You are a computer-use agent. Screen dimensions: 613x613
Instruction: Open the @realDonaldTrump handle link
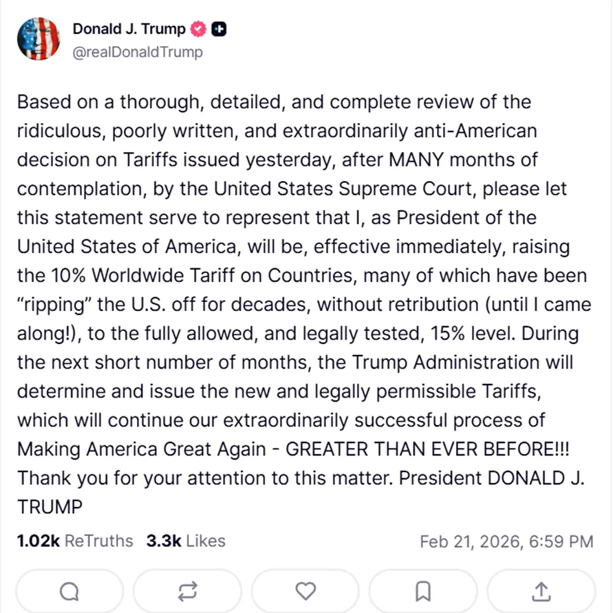[138, 52]
